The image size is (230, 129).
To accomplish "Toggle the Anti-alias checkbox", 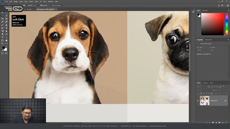I will (x=41, y=5).
